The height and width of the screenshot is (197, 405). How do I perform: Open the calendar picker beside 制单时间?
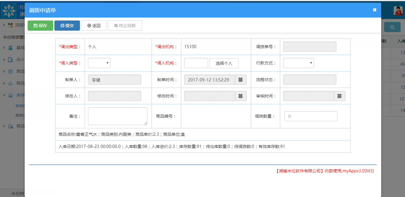coord(241,79)
